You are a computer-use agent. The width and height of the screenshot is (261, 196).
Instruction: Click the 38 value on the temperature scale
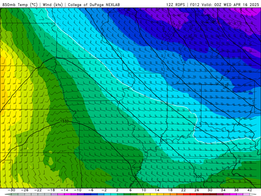tap(236, 190)
